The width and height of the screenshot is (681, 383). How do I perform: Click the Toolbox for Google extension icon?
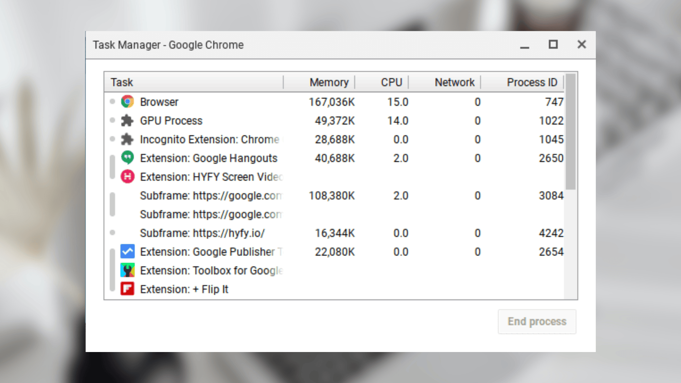[x=127, y=270]
